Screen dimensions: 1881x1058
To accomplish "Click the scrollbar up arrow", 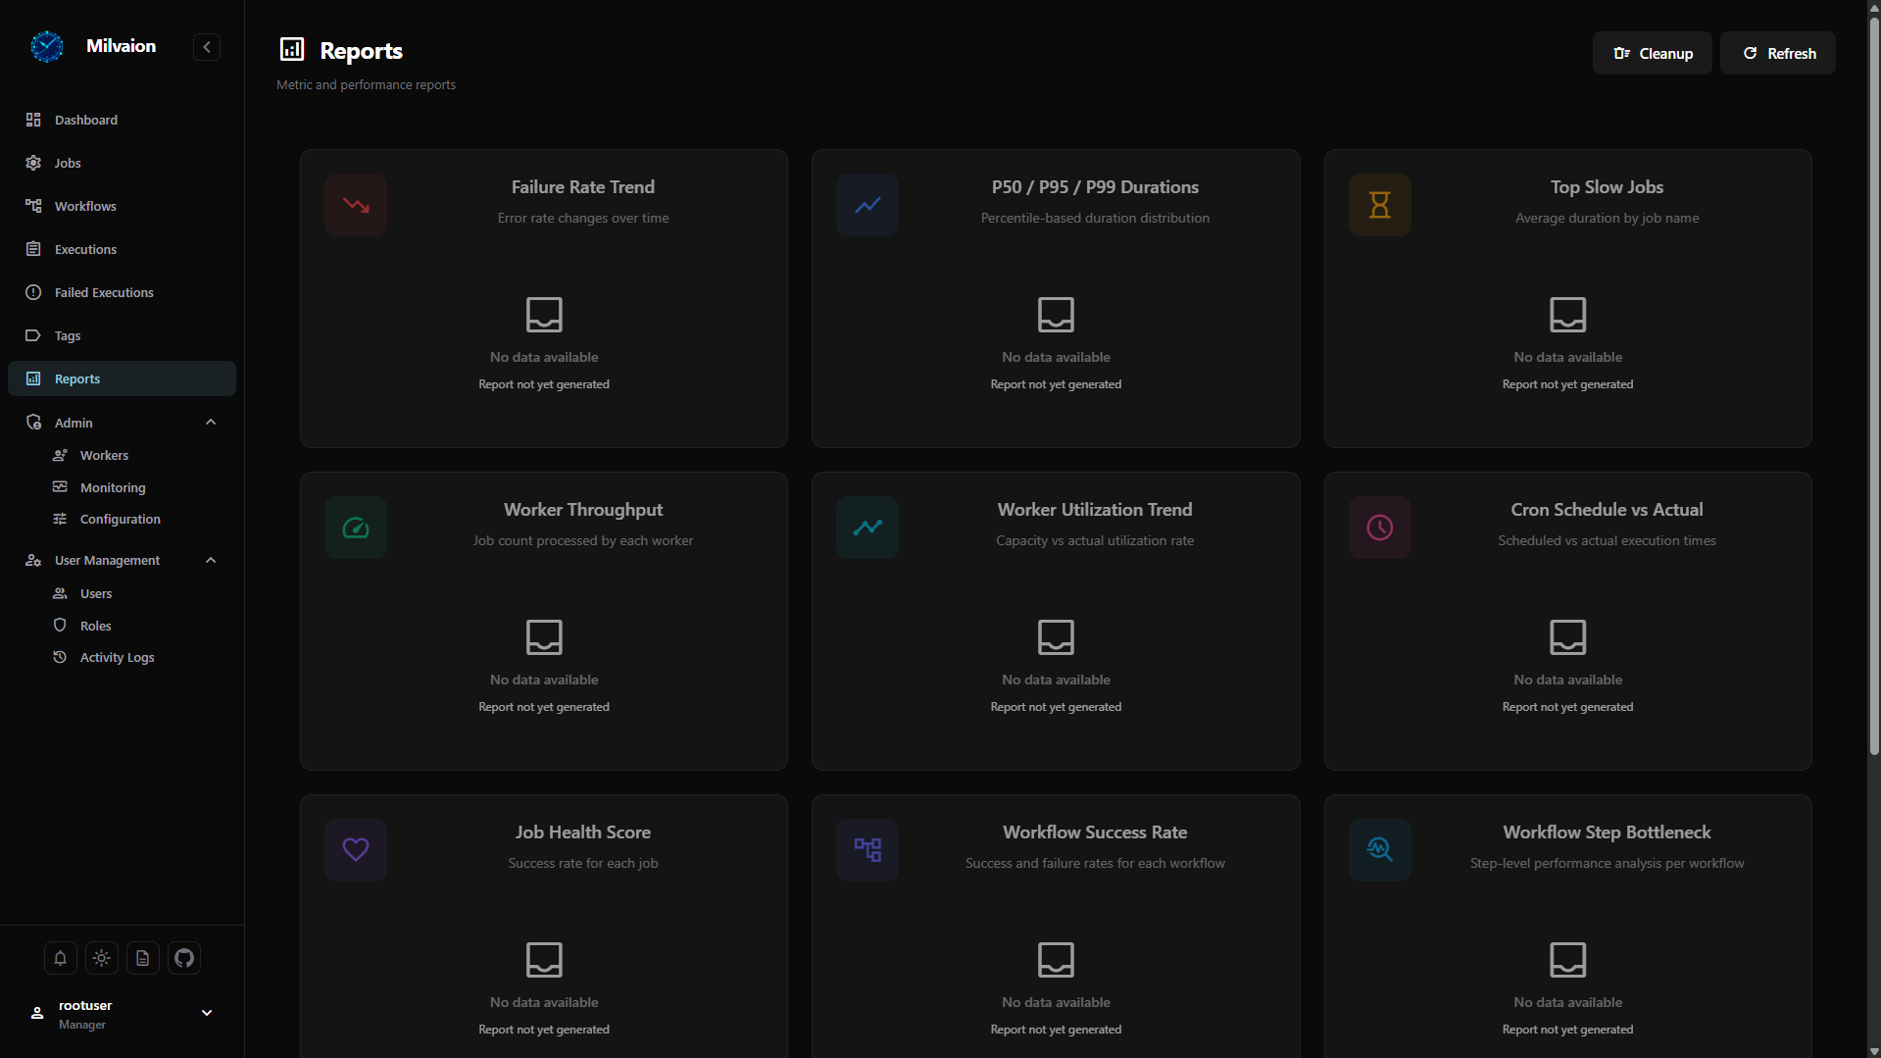I will (1874, 8).
